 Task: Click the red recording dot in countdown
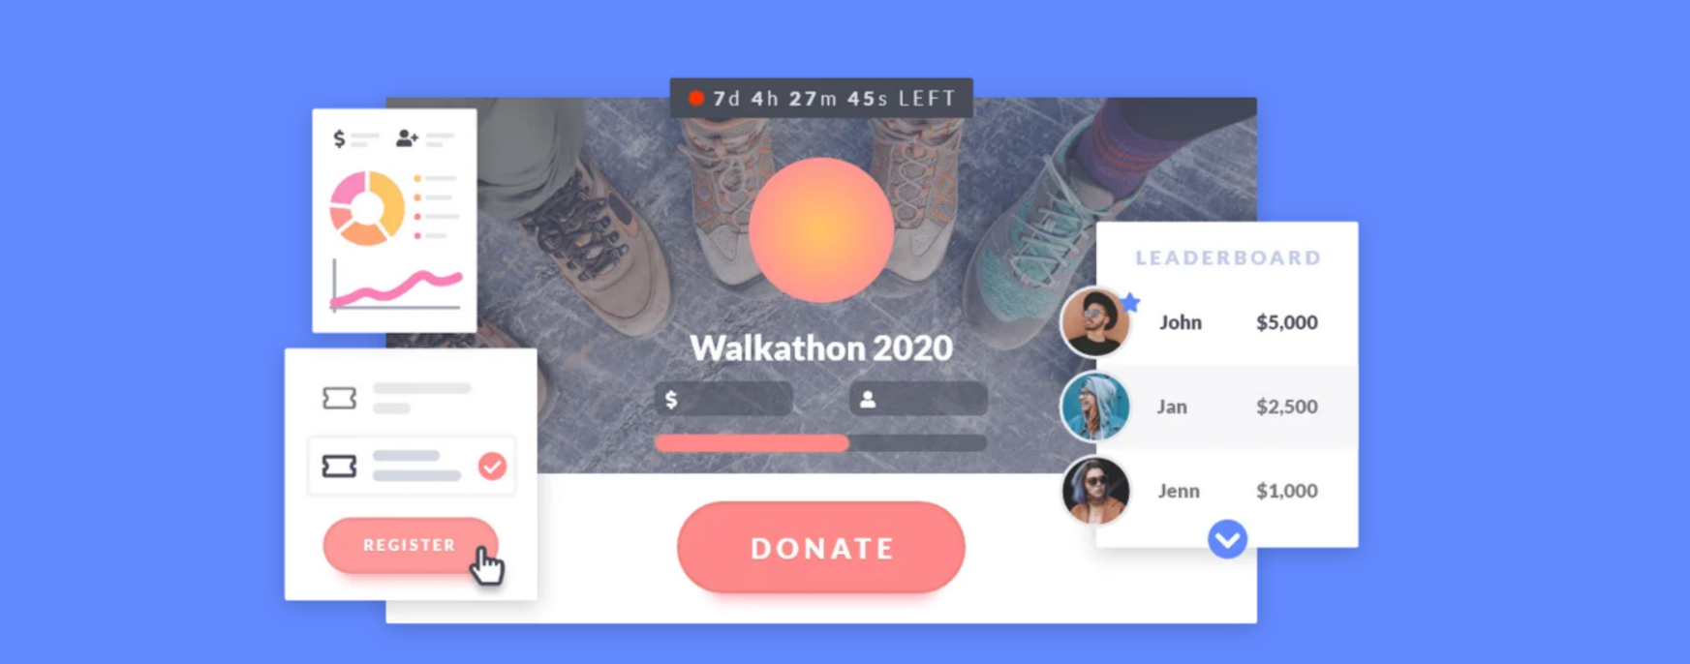(x=696, y=98)
